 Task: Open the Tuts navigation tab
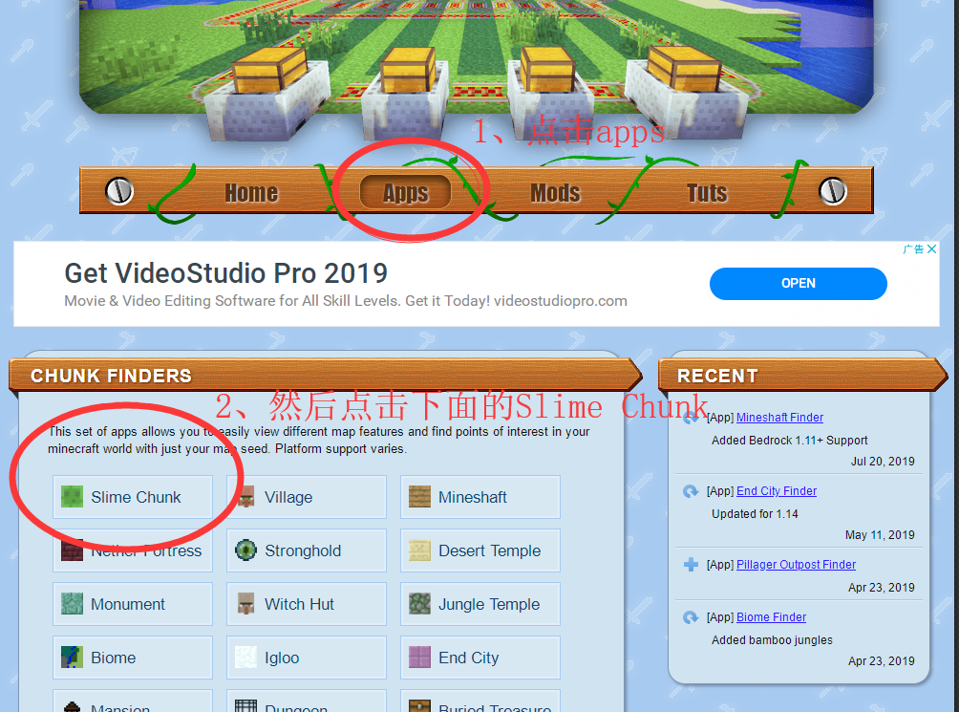pos(707,193)
